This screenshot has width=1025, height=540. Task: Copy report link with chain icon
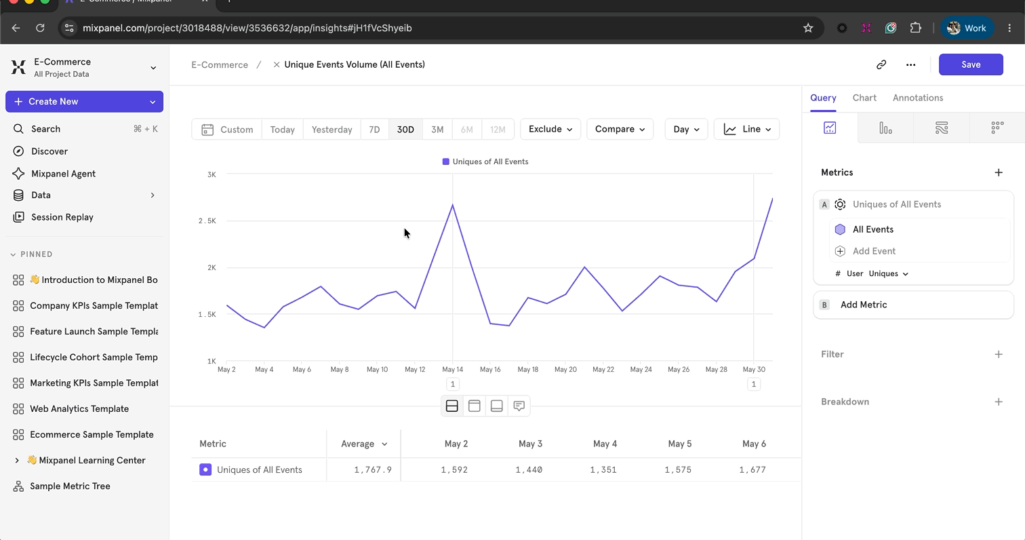click(881, 64)
